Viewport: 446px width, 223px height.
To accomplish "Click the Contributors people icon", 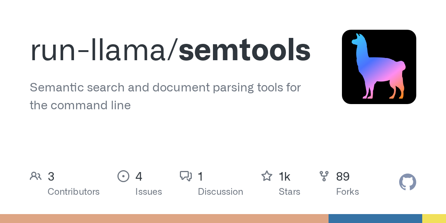I will [x=36, y=176].
